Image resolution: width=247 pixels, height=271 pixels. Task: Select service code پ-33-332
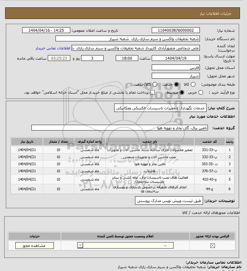[209, 157]
